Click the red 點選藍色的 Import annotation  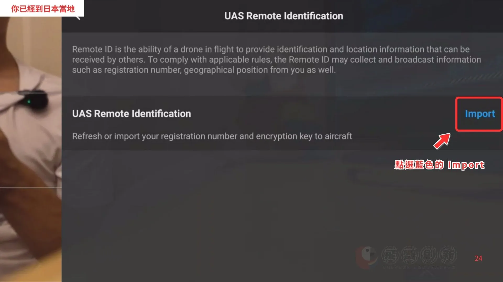coord(439,165)
